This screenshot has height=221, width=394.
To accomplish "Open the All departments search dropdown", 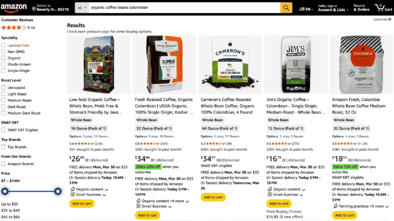I will (82, 8).
